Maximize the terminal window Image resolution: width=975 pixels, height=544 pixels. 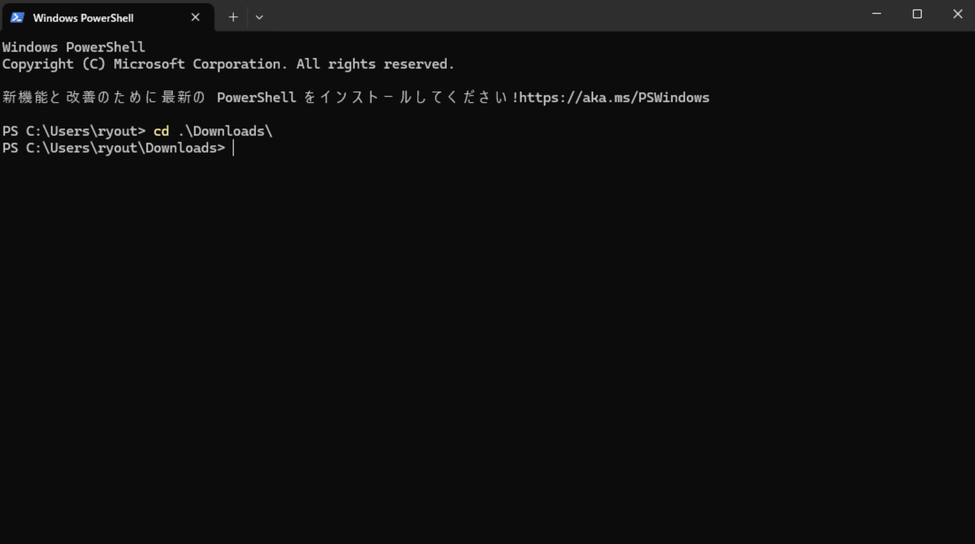(x=917, y=14)
